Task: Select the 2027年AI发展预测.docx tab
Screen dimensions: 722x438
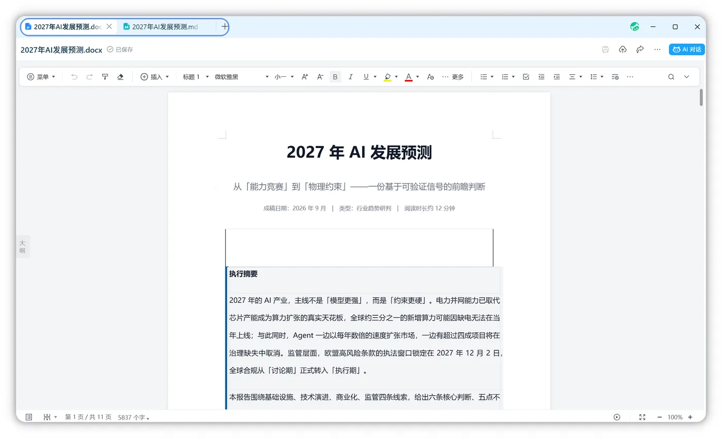Action: click(x=68, y=27)
